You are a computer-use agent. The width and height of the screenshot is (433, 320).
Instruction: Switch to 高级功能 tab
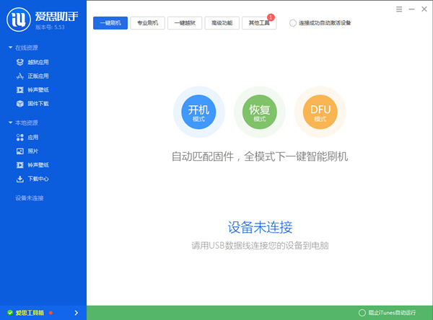pyautogui.click(x=222, y=23)
